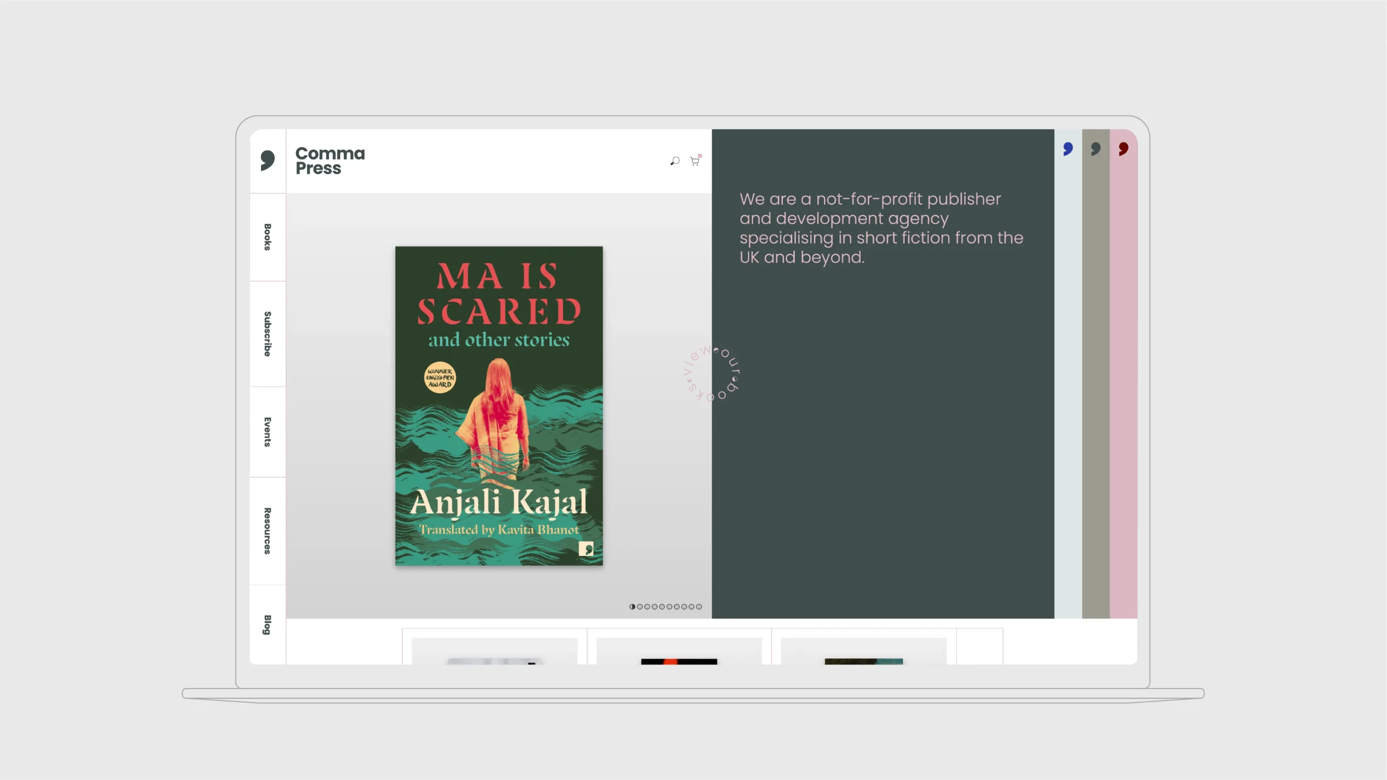Open the Subscribe sidebar menu item

click(267, 334)
